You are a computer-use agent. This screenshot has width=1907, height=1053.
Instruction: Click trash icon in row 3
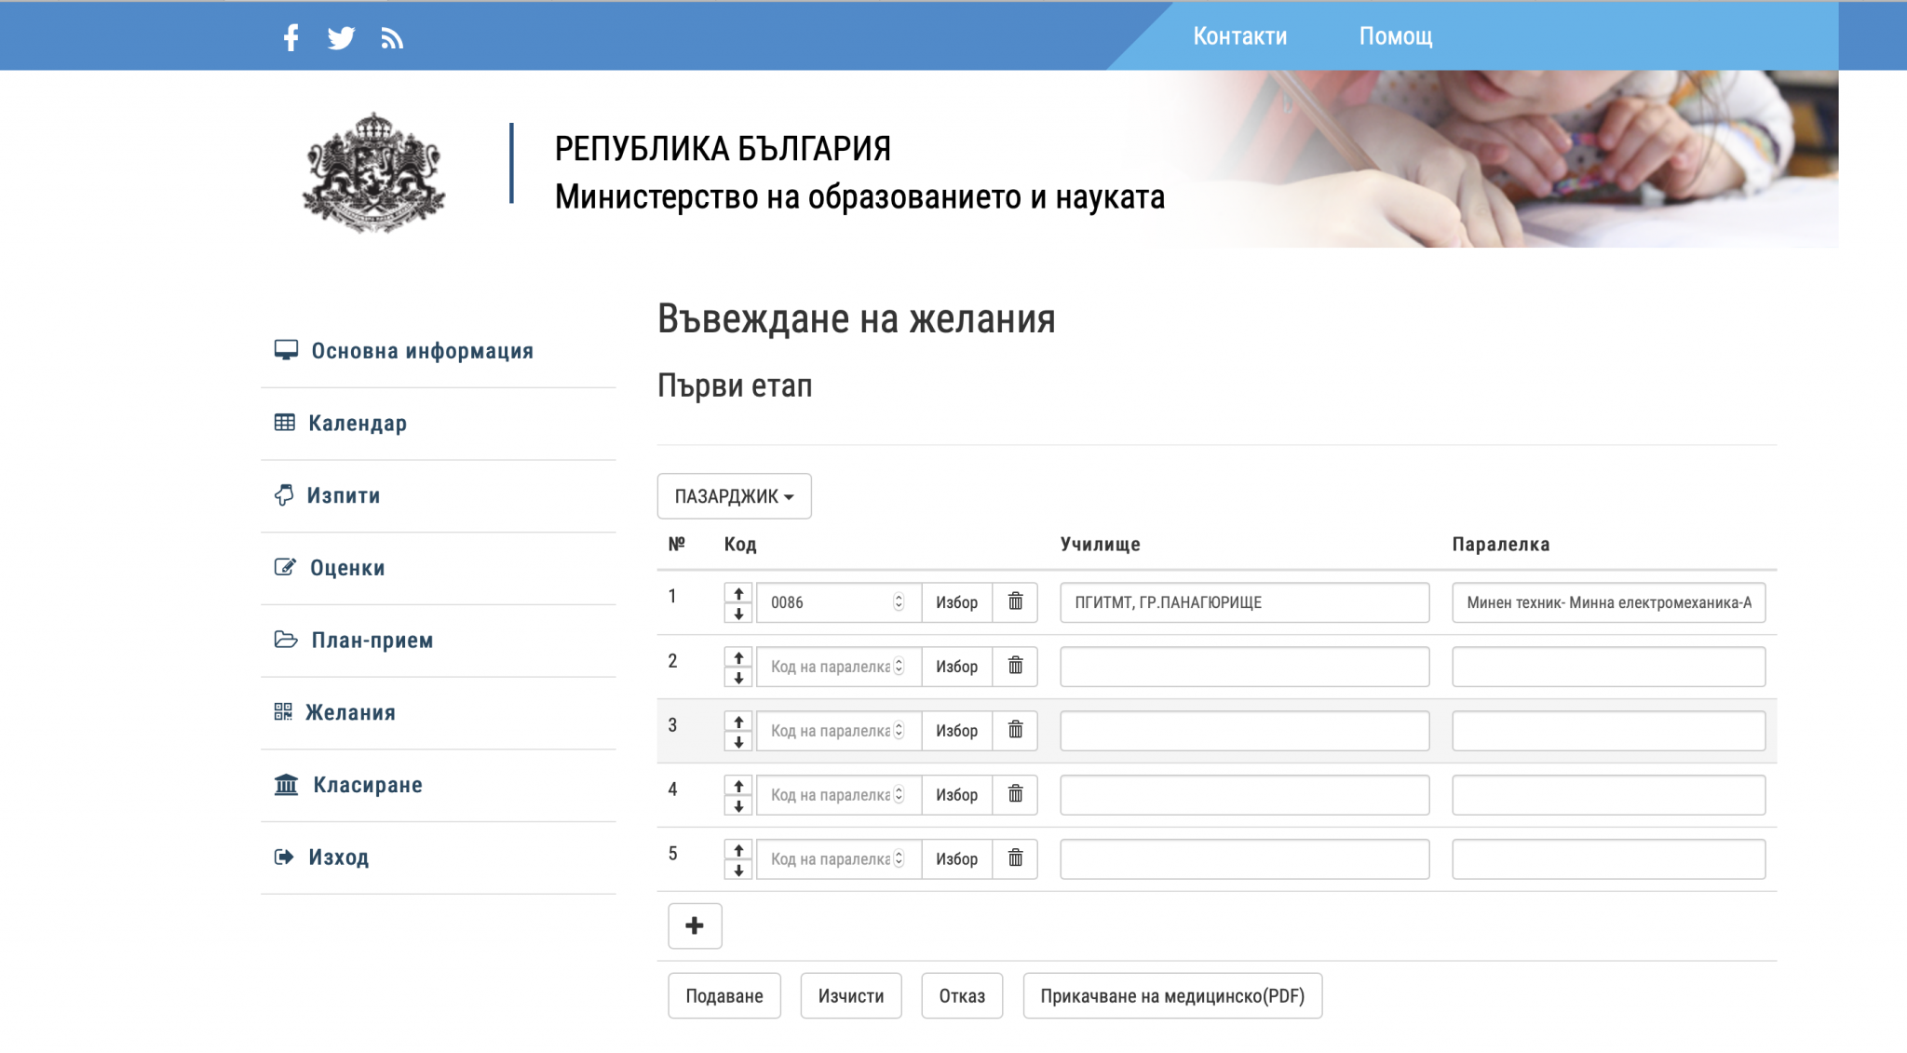pyautogui.click(x=1015, y=731)
